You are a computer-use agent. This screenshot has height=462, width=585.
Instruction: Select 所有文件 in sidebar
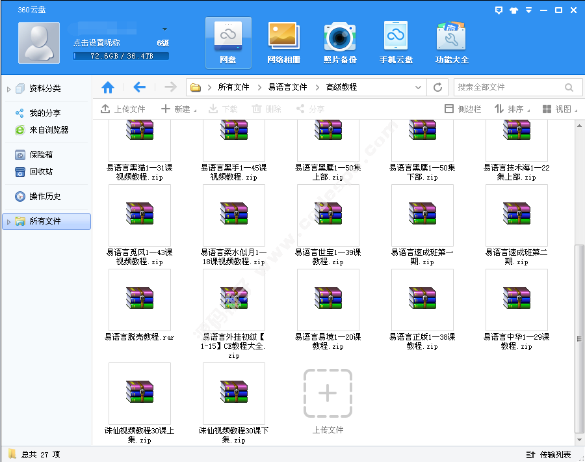[47, 221]
